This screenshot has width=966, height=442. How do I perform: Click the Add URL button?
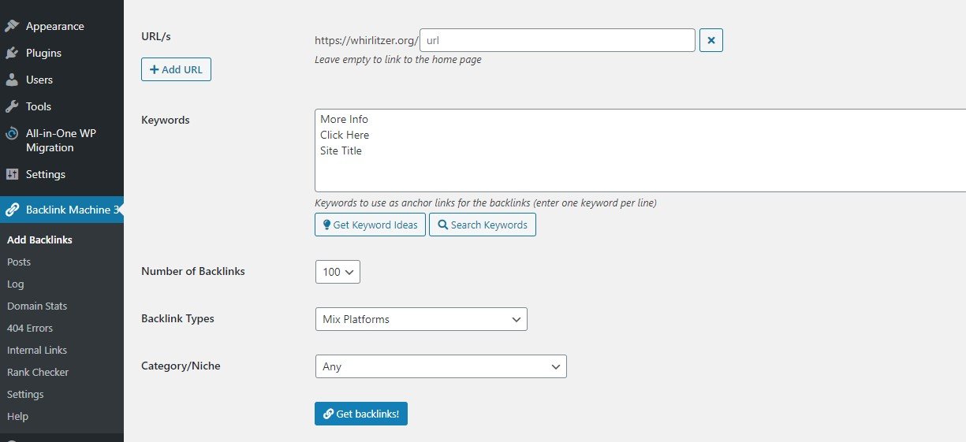[x=176, y=69]
